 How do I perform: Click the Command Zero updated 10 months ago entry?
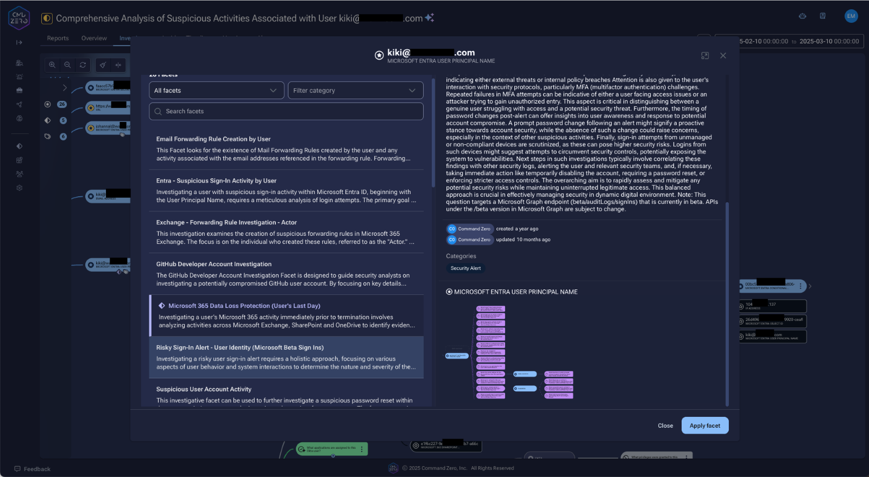(x=498, y=240)
